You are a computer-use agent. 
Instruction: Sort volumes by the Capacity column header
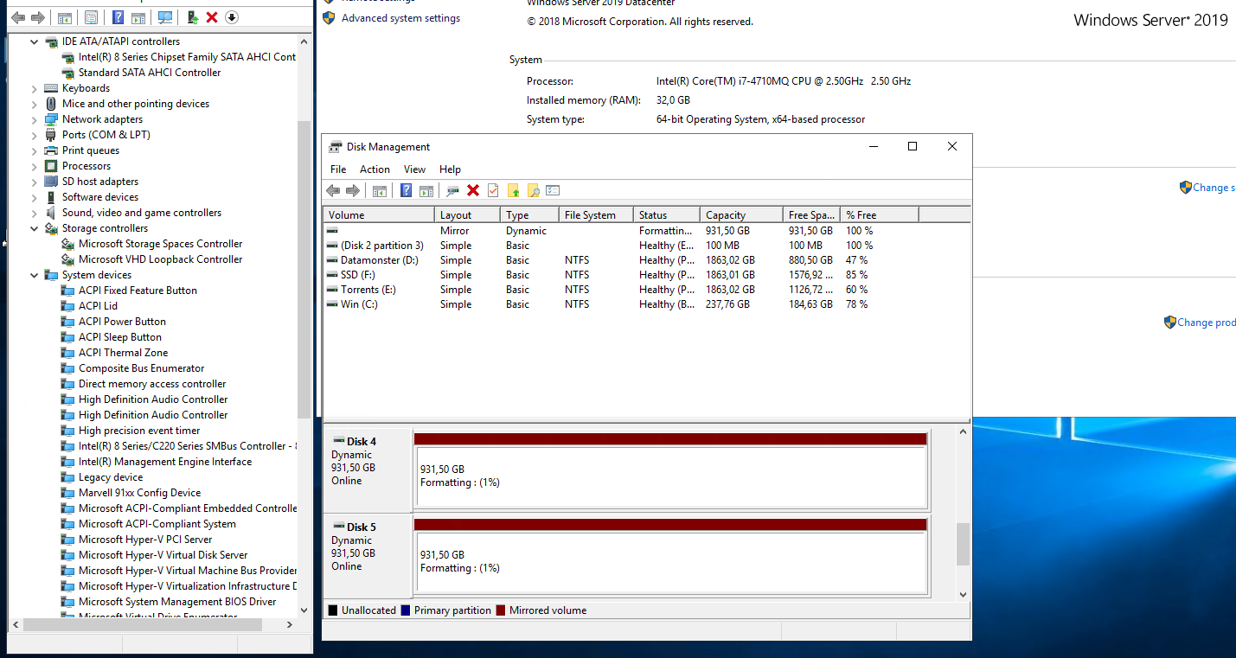pyautogui.click(x=725, y=215)
